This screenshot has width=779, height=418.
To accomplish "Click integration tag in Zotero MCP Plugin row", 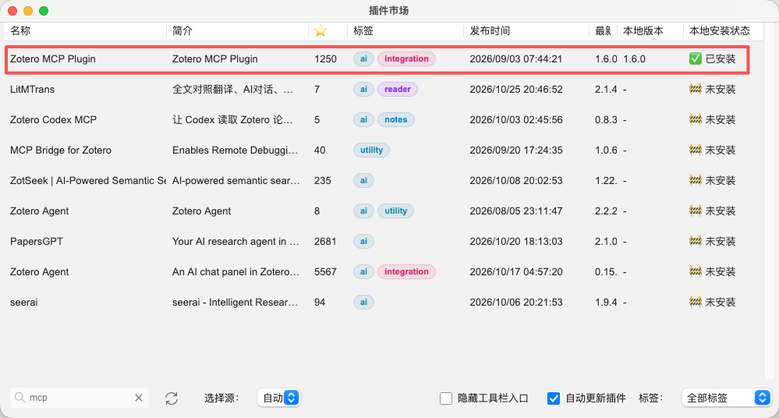I will 406,58.
